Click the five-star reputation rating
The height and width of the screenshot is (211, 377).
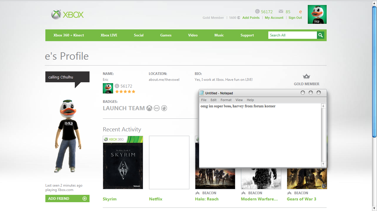(x=125, y=92)
